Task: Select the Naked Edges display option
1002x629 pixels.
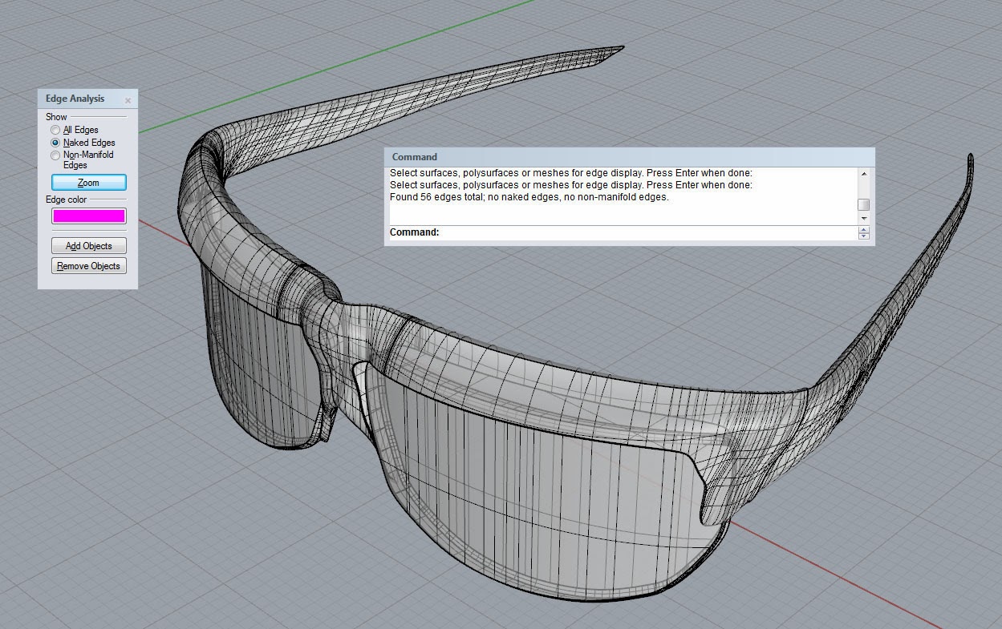Action: click(x=55, y=142)
